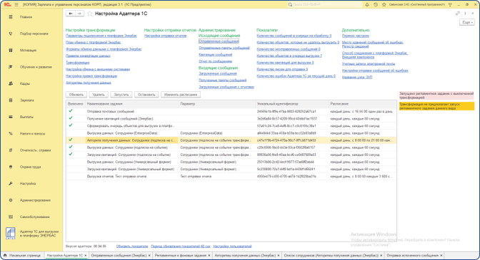The height and width of the screenshot is (260, 480).
Task: Open the Охрана труда sidebar icon
Action: coord(11,167)
